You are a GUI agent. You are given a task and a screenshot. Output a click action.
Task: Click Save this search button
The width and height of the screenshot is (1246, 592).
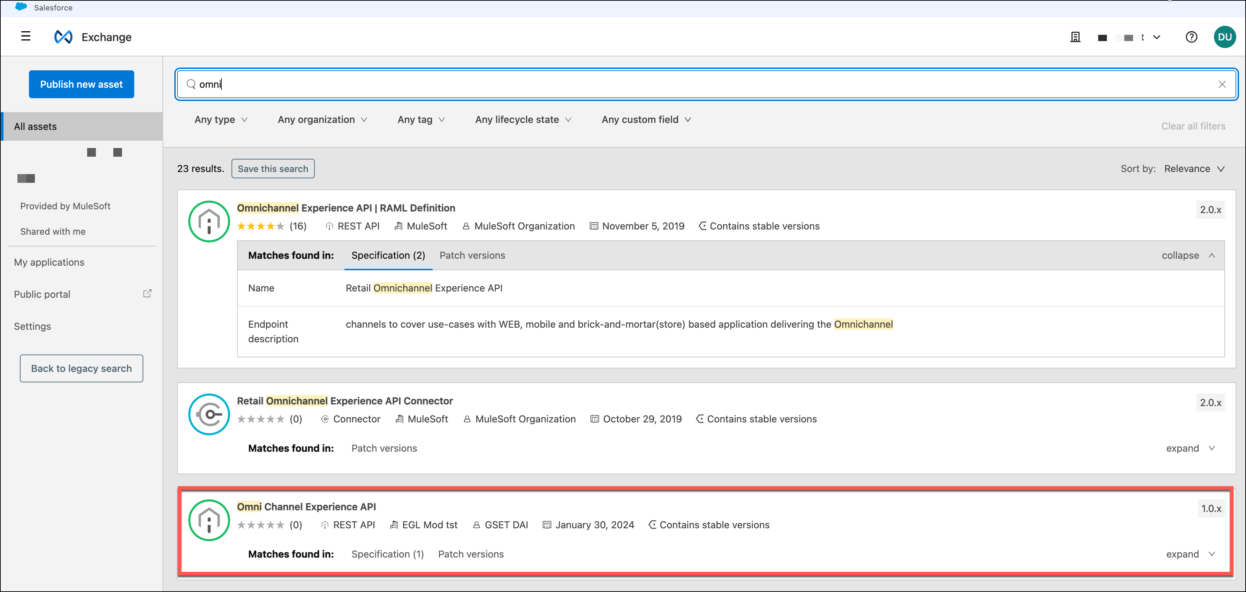pos(273,169)
